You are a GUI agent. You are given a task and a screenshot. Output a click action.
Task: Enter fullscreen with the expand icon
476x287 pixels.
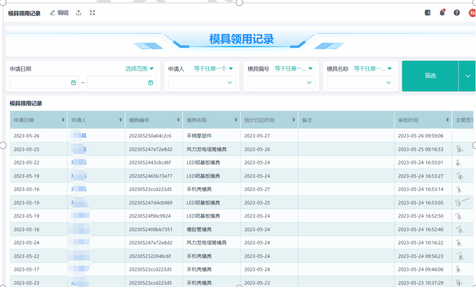click(92, 13)
